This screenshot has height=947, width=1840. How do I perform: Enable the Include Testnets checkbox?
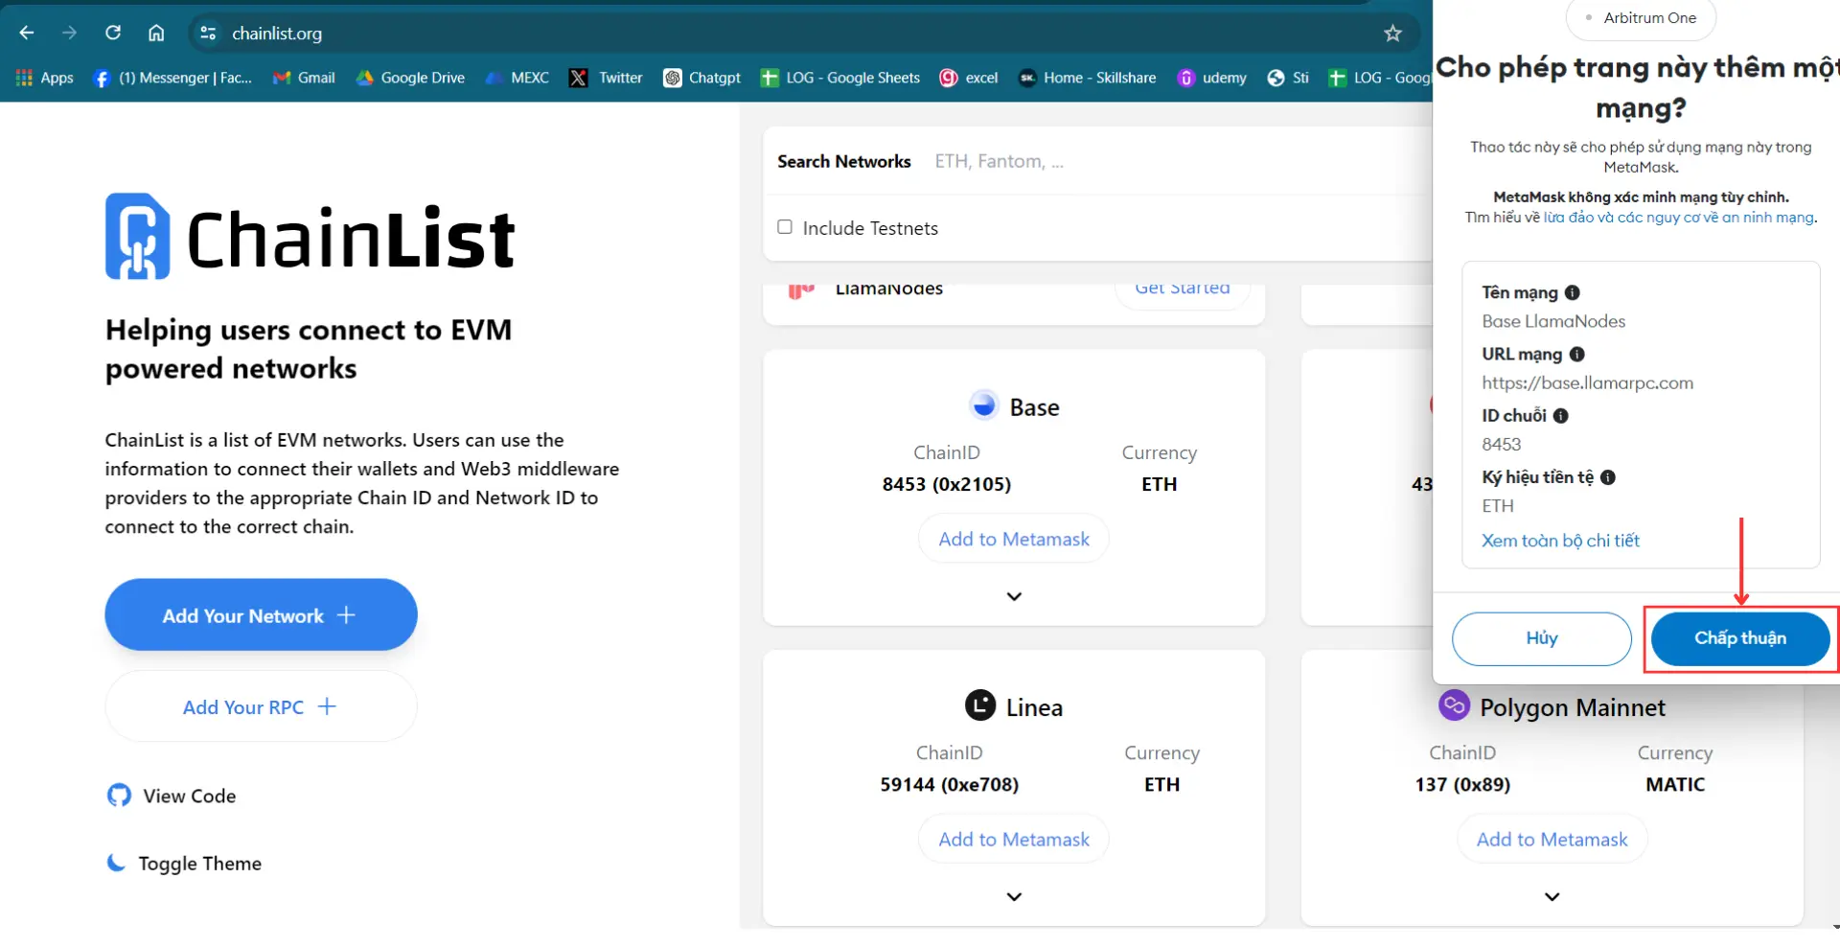pos(785,226)
